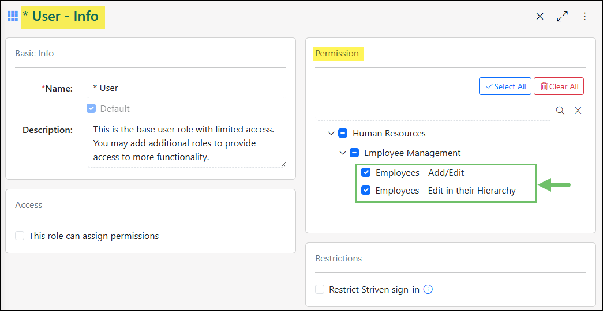Click Employees - Edit in their Hierarchy label

click(x=445, y=190)
